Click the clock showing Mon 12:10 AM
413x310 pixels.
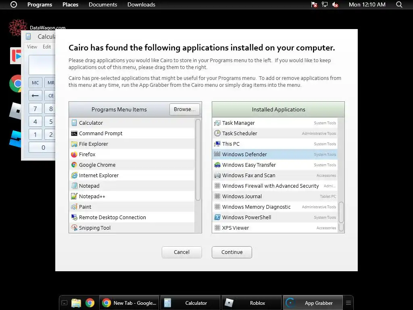[x=367, y=4]
